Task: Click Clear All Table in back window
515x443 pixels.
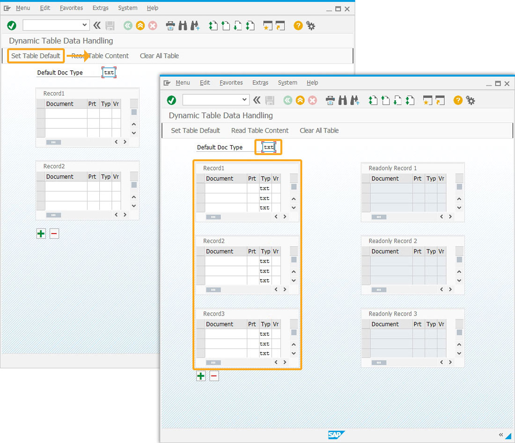Action: pyautogui.click(x=159, y=56)
